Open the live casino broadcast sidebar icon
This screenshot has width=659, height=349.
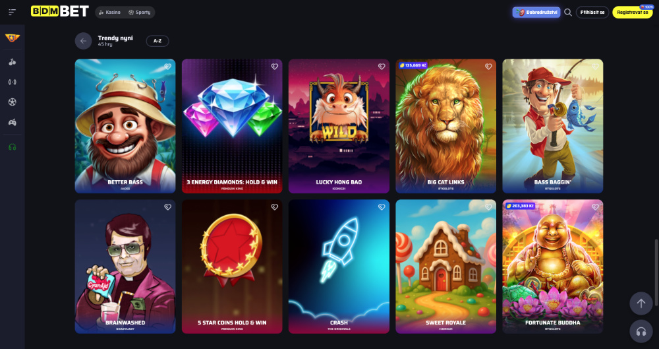coord(12,82)
